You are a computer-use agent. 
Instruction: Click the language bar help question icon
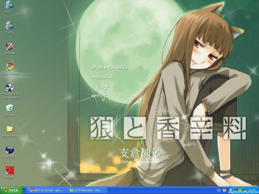(224, 190)
